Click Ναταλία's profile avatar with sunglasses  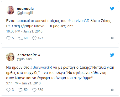10,57
